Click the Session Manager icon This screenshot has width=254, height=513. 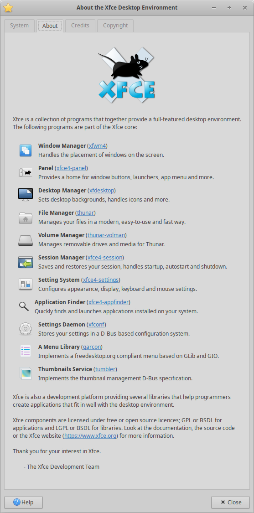tap(25, 262)
